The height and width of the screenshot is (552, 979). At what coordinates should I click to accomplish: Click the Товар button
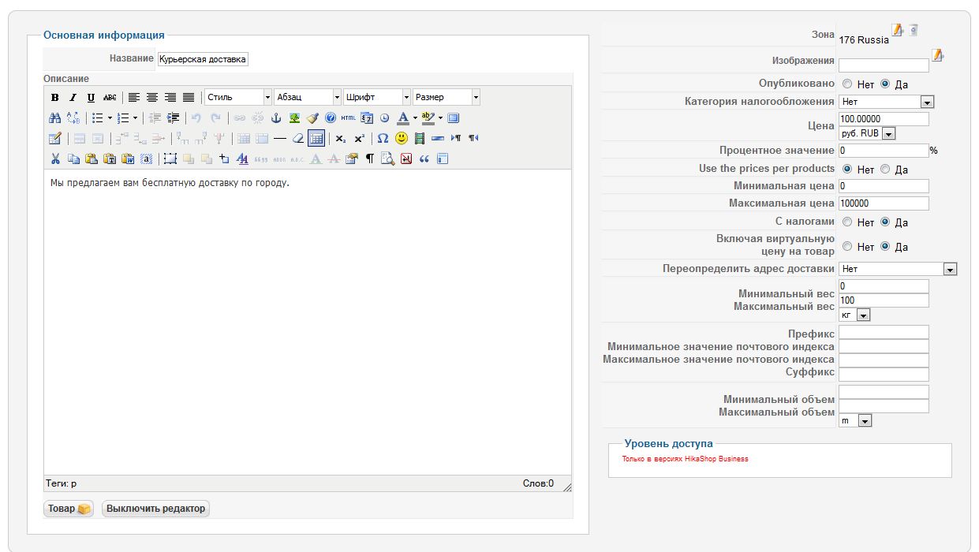(69, 509)
